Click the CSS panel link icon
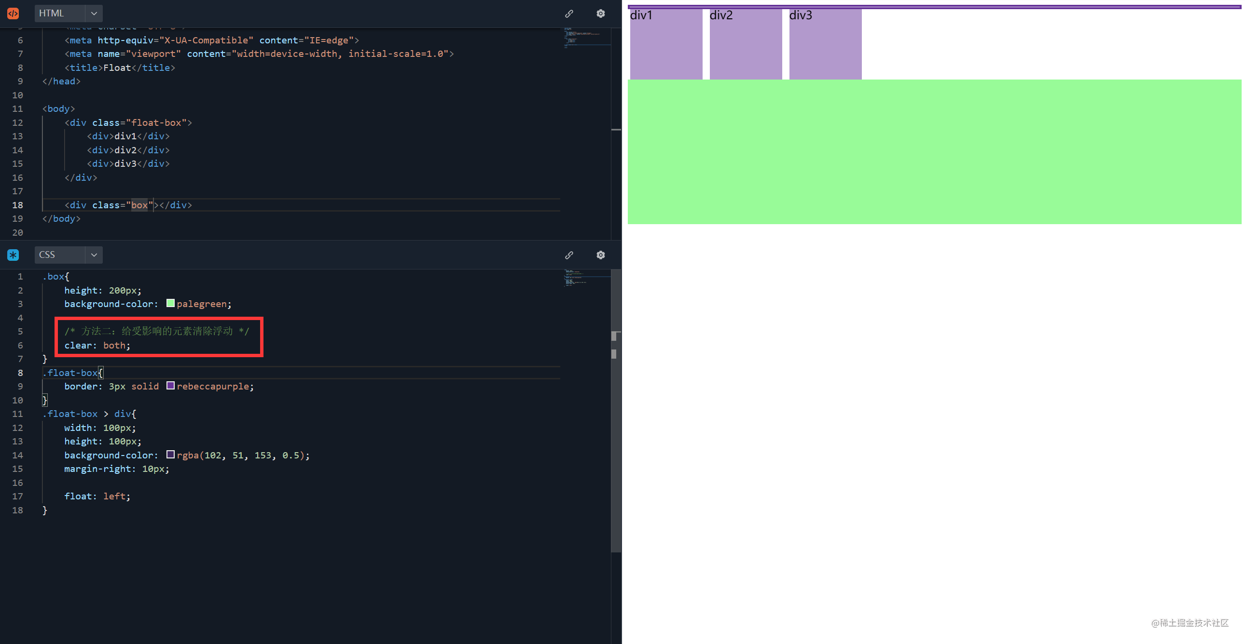 point(569,255)
